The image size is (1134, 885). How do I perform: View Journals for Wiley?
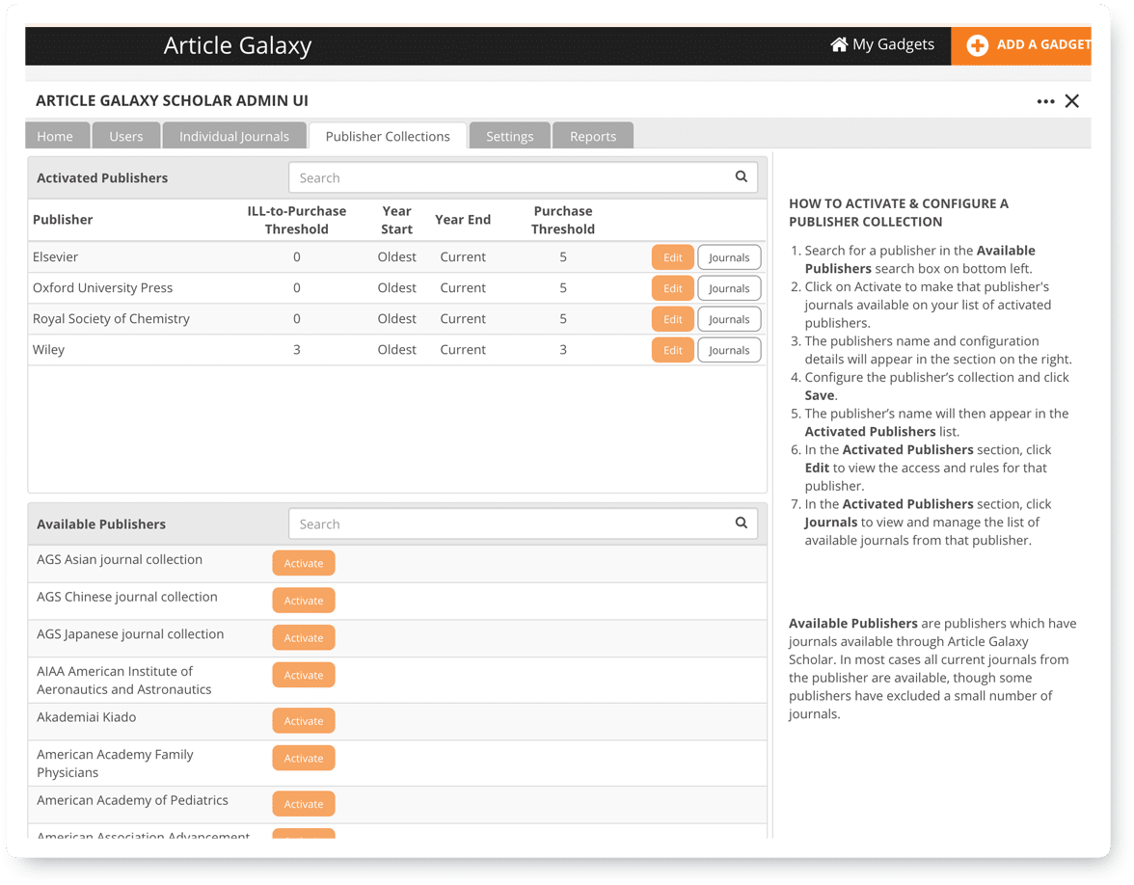pos(729,350)
